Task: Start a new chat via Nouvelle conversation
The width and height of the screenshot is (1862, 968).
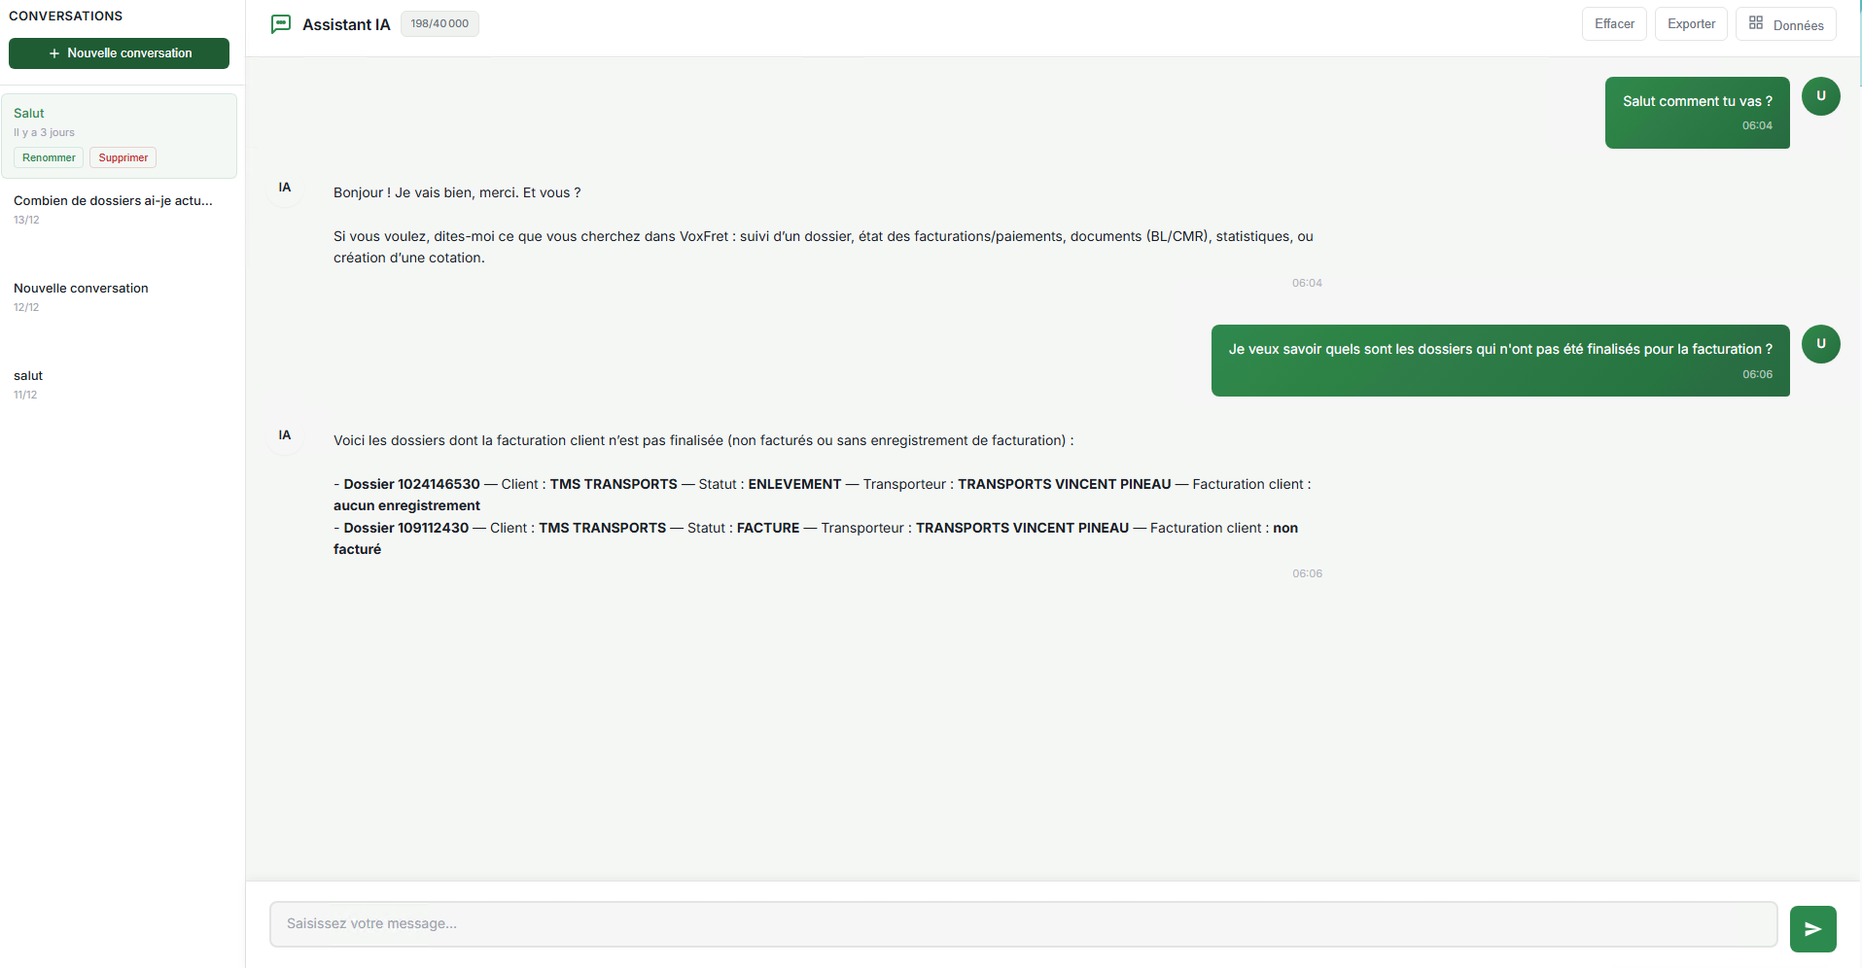Action: [119, 53]
